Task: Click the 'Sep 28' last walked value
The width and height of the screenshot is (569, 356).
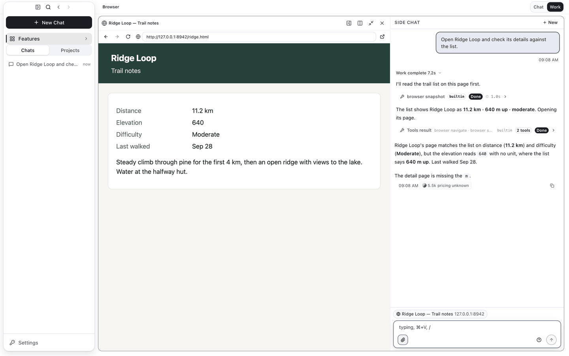Action: coord(202,146)
